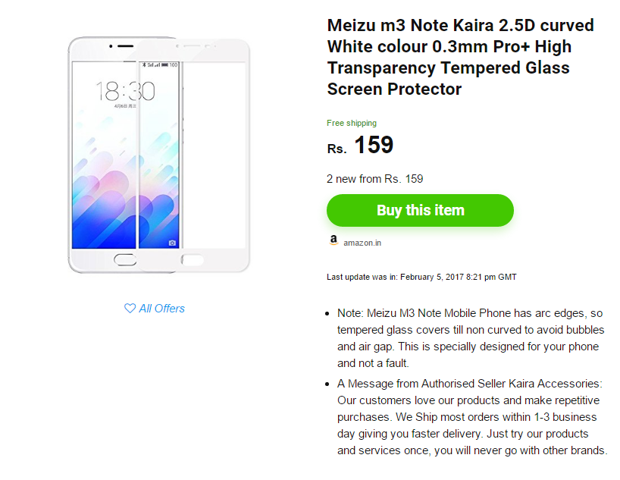This screenshot has width=620, height=480.
Task: Click the large 159 price figure
Action: [x=374, y=145]
